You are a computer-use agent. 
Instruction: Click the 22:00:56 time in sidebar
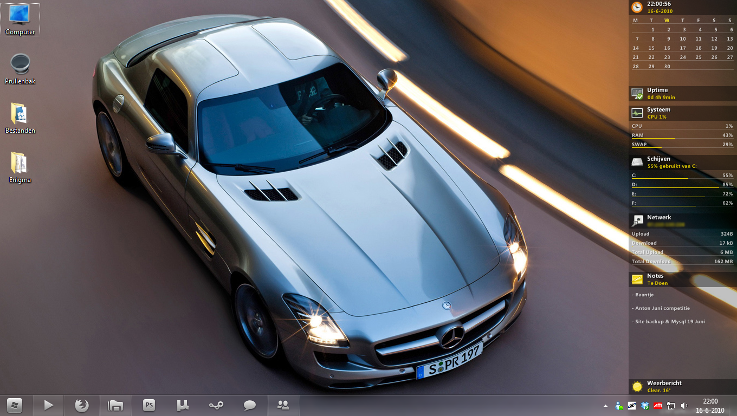(x=659, y=4)
